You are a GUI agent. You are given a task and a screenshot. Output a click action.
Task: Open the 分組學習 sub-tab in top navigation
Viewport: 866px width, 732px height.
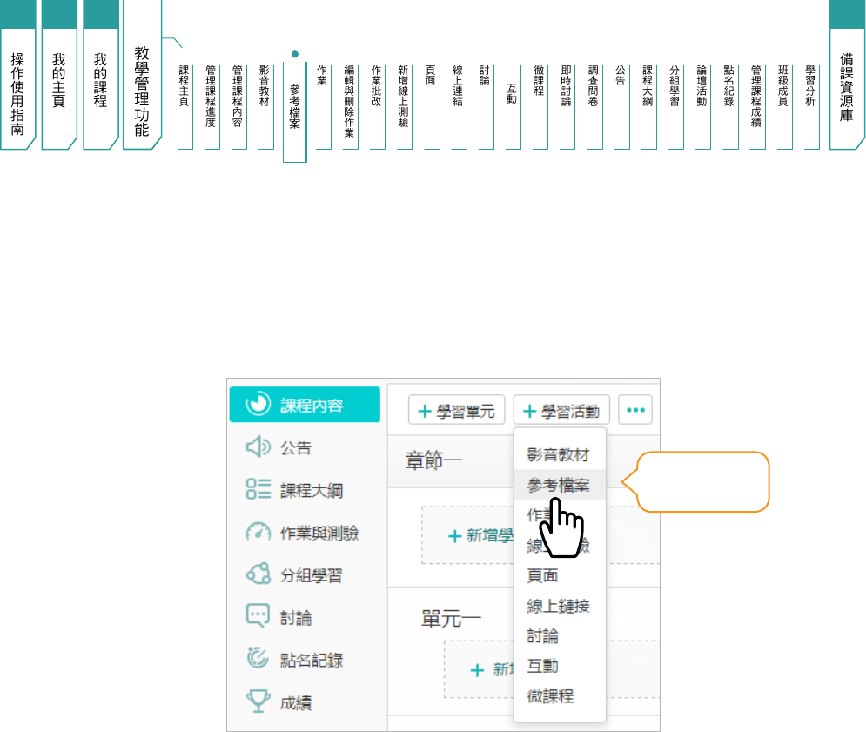[x=675, y=107]
